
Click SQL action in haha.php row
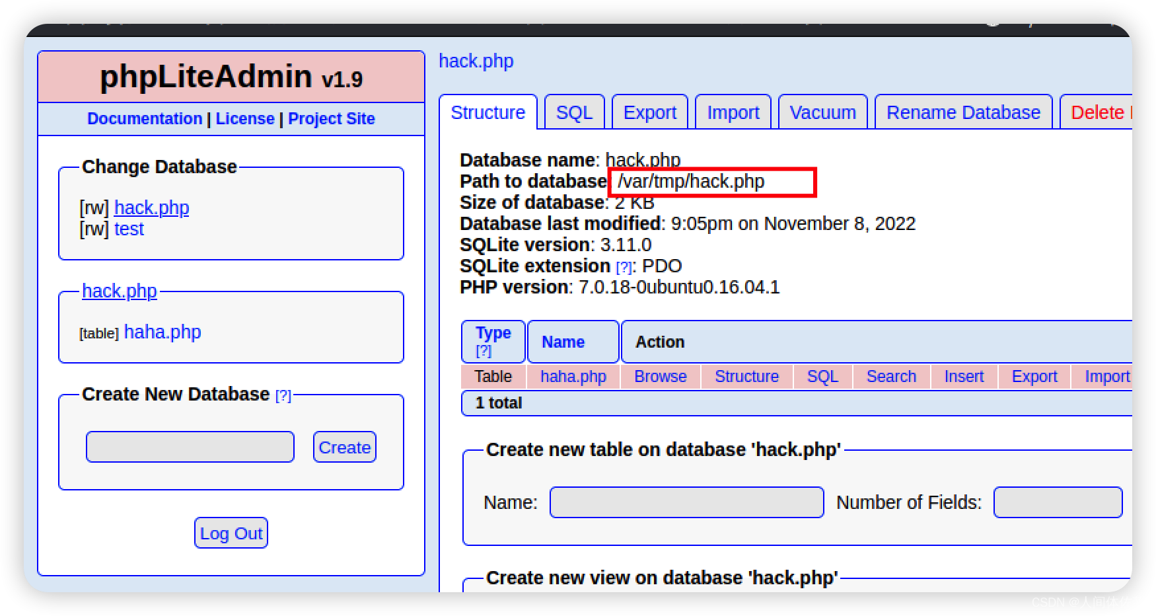pyautogui.click(x=822, y=376)
